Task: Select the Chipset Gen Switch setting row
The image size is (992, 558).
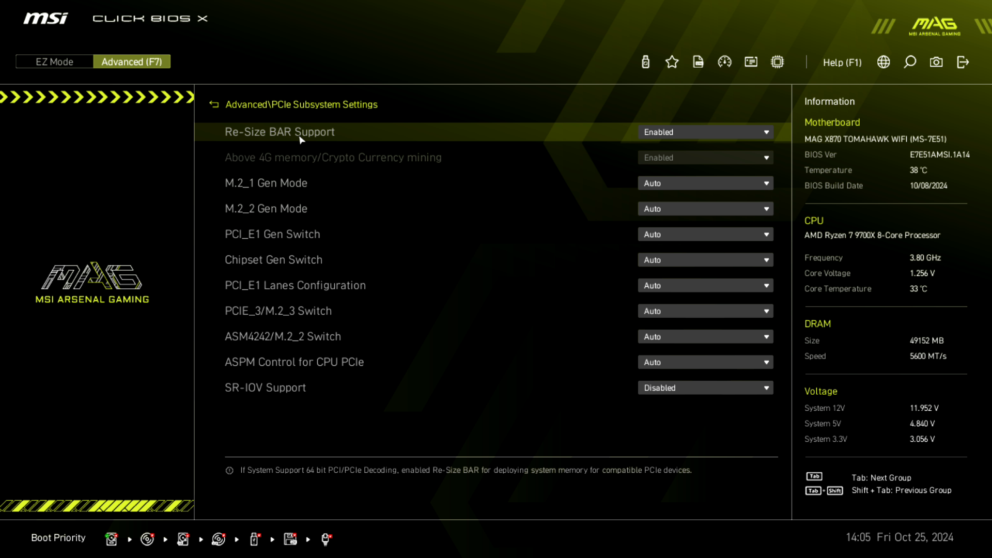Action: (x=273, y=260)
